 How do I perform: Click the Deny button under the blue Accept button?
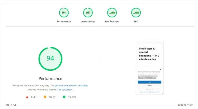pos(149,86)
